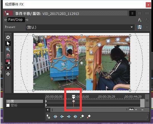The height and width of the screenshot is (124, 153).
Task: Toggle the 蒙板 mask checkbox
Action: [8, 105]
